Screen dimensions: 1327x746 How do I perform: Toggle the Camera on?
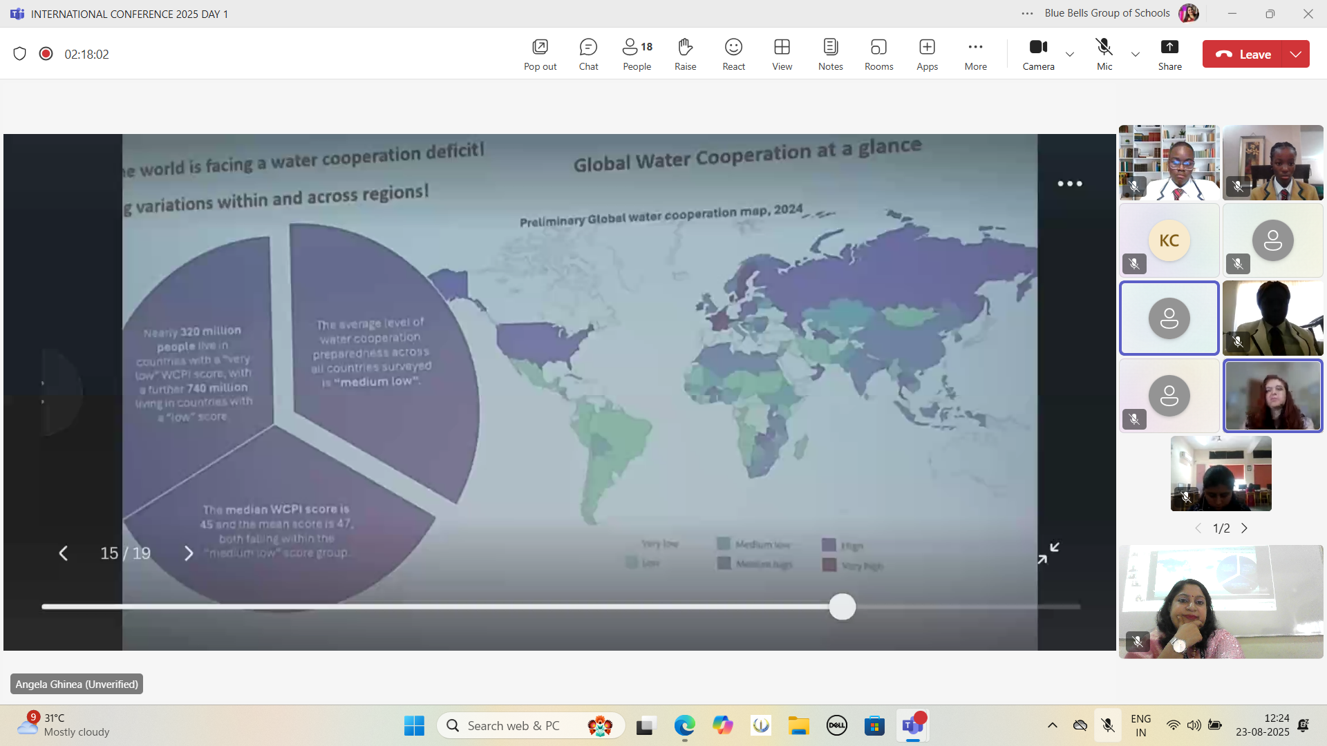[1038, 54]
